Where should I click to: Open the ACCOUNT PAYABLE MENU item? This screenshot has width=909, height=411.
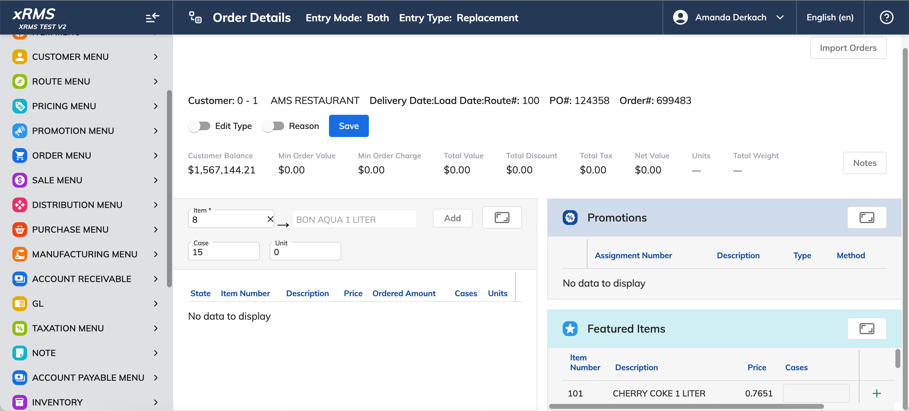tap(86, 377)
